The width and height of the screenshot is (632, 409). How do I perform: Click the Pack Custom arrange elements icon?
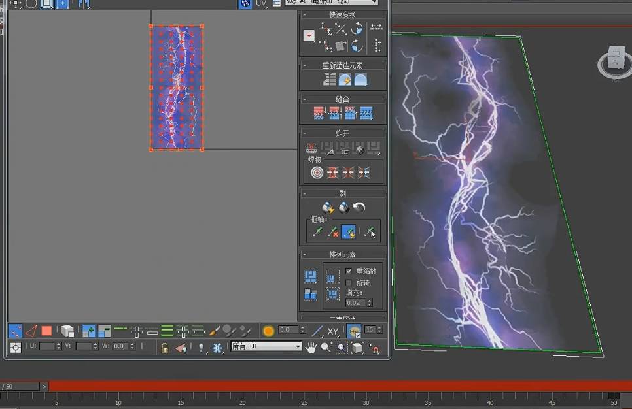311,276
